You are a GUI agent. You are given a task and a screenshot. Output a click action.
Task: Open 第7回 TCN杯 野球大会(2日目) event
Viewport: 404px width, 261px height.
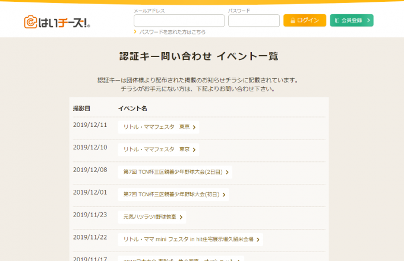(174, 172)
